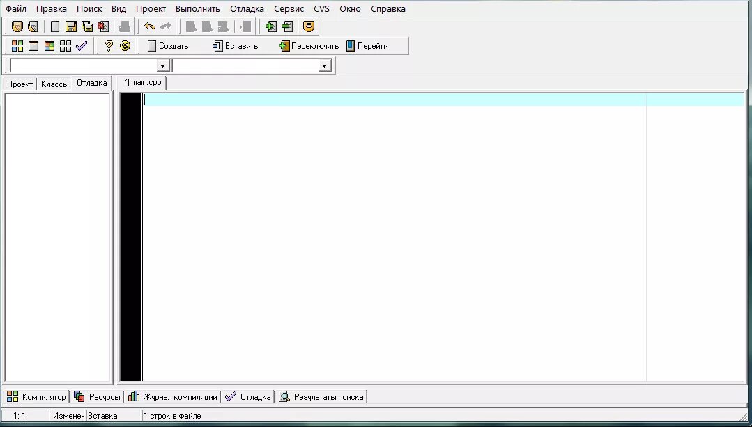Open the Ресурсы bottom tab
Image resolution: width=752 pixels, height=427 pixels.
pos(97,397)
